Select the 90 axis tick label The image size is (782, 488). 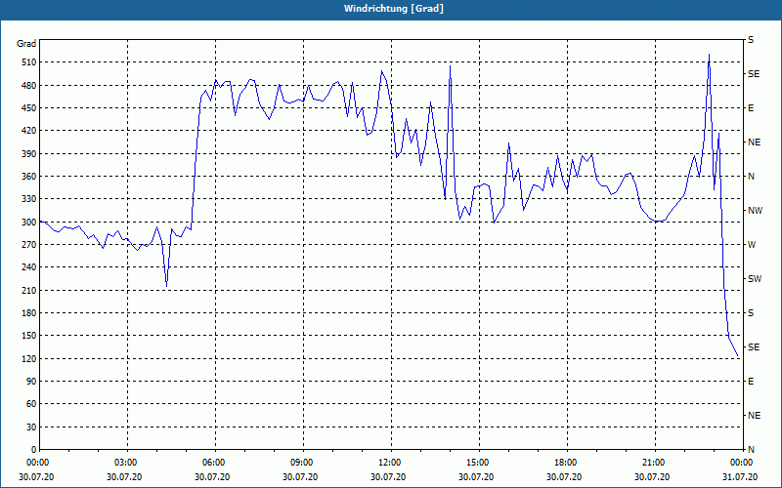31,382
